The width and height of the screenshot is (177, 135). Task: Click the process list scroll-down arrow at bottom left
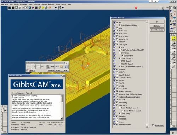point(5,132)
